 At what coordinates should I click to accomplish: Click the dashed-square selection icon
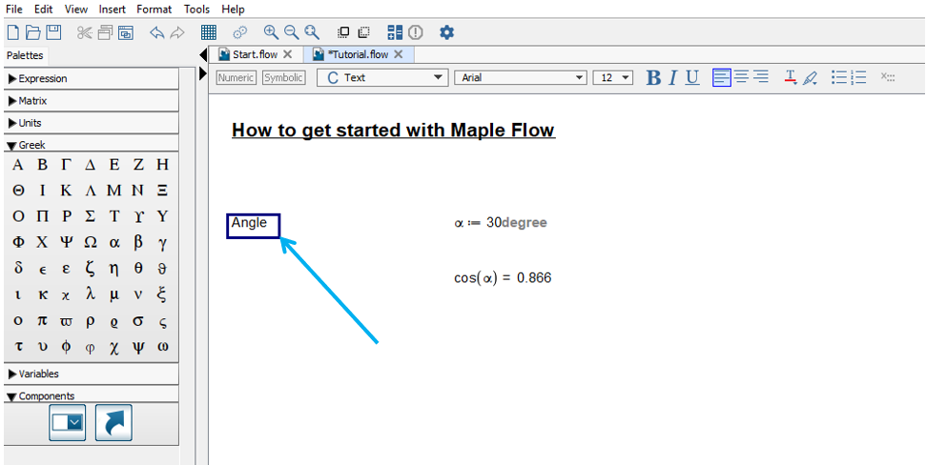[363, 32]
